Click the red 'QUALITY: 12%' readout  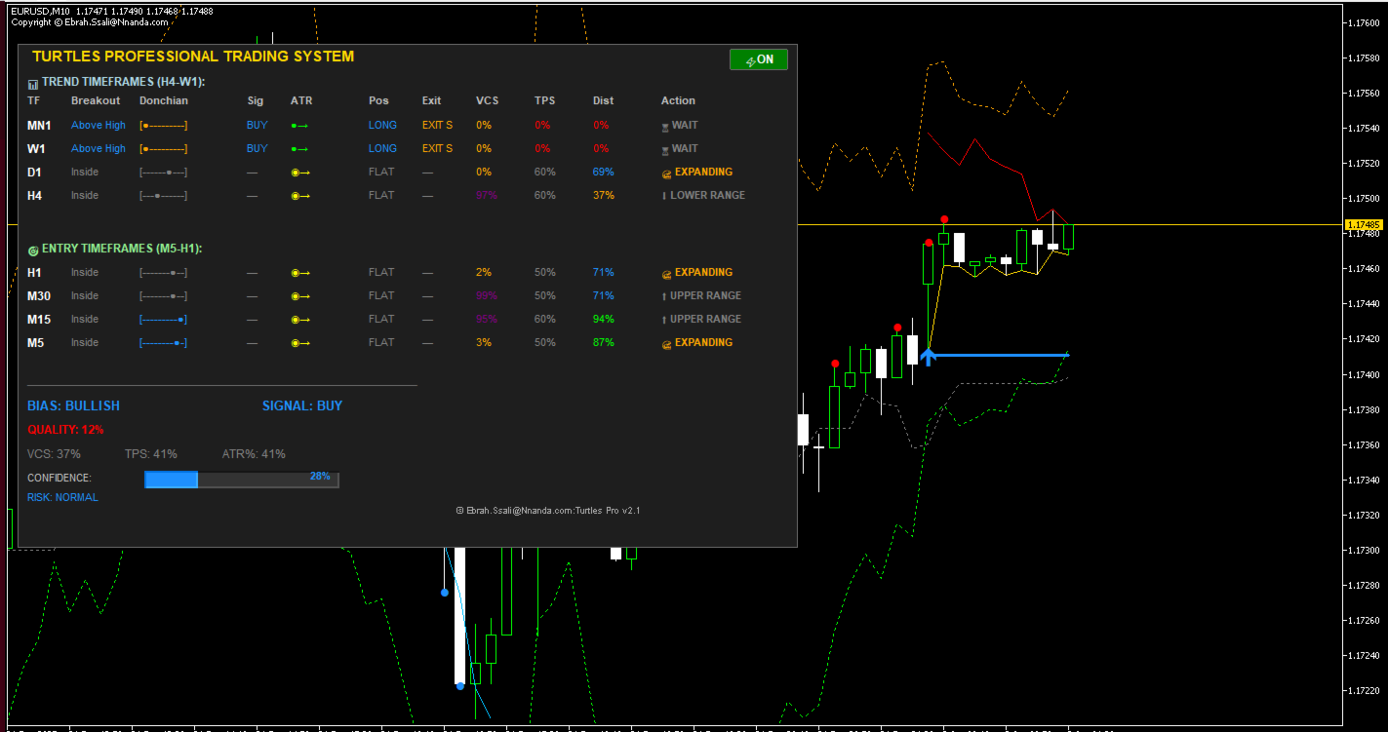point(65,430)
